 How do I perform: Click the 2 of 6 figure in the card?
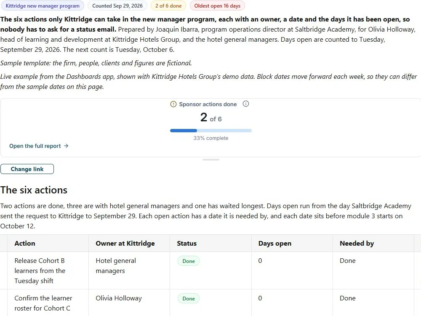point(211,118)
